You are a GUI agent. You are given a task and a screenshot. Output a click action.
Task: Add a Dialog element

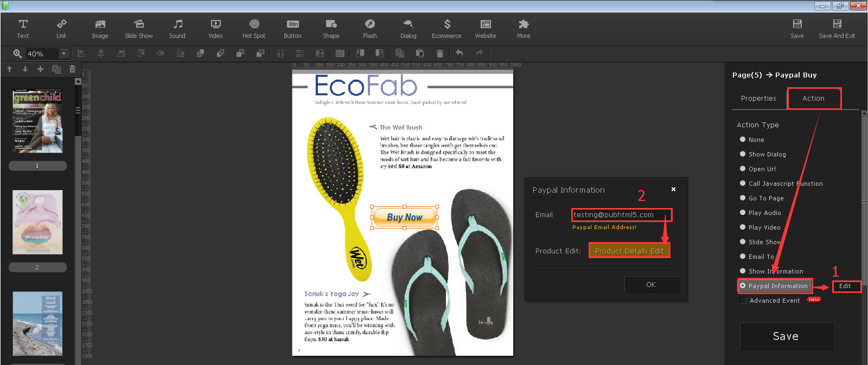pyautogui.click(x=409, y=29)
